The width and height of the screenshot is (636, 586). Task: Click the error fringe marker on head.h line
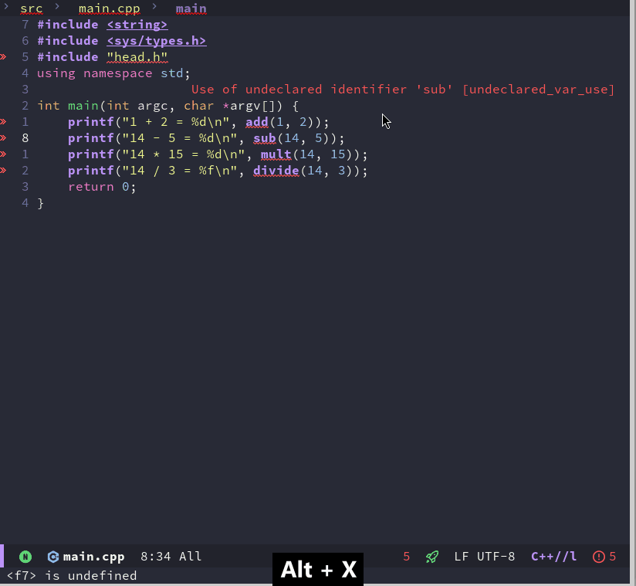coord(3,57)
